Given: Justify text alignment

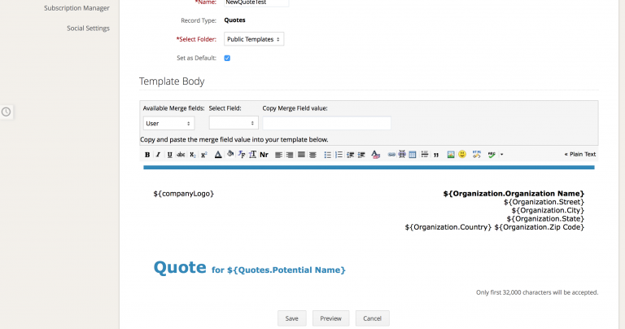Looking at the screenshot, I should pos(301,155).
